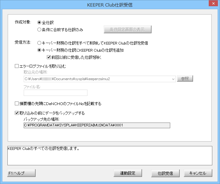Open F1:ヘルプ help button
Viewport: 220px width, 184px height.
tap(21, 173)
